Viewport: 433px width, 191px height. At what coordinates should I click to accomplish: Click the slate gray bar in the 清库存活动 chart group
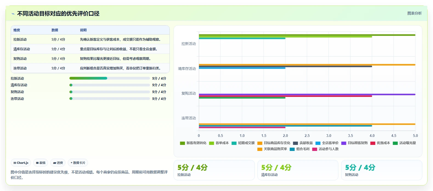285,66
